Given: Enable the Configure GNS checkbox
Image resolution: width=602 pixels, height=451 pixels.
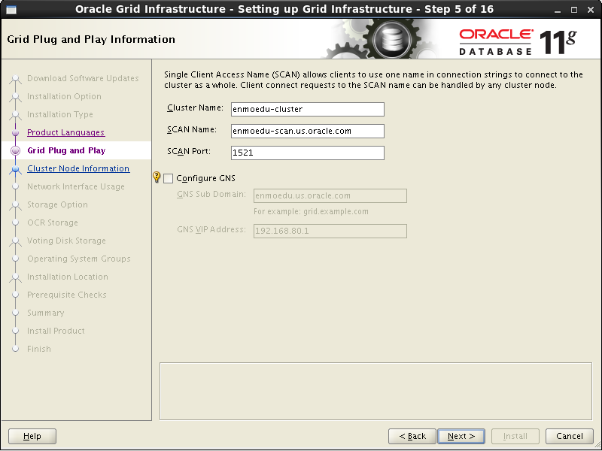Looking at the screenshot, I should 168,178.
